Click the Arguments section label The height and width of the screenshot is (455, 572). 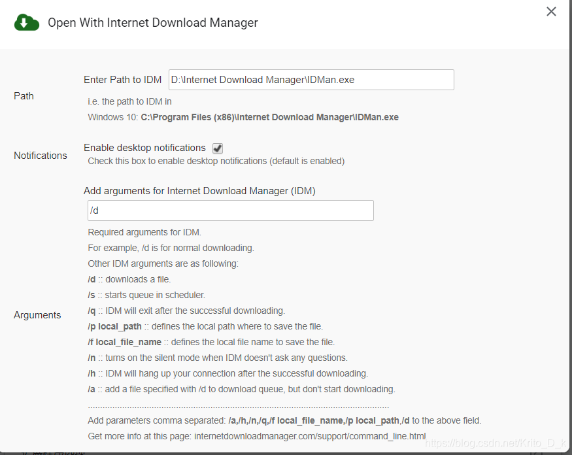(37, 315)
